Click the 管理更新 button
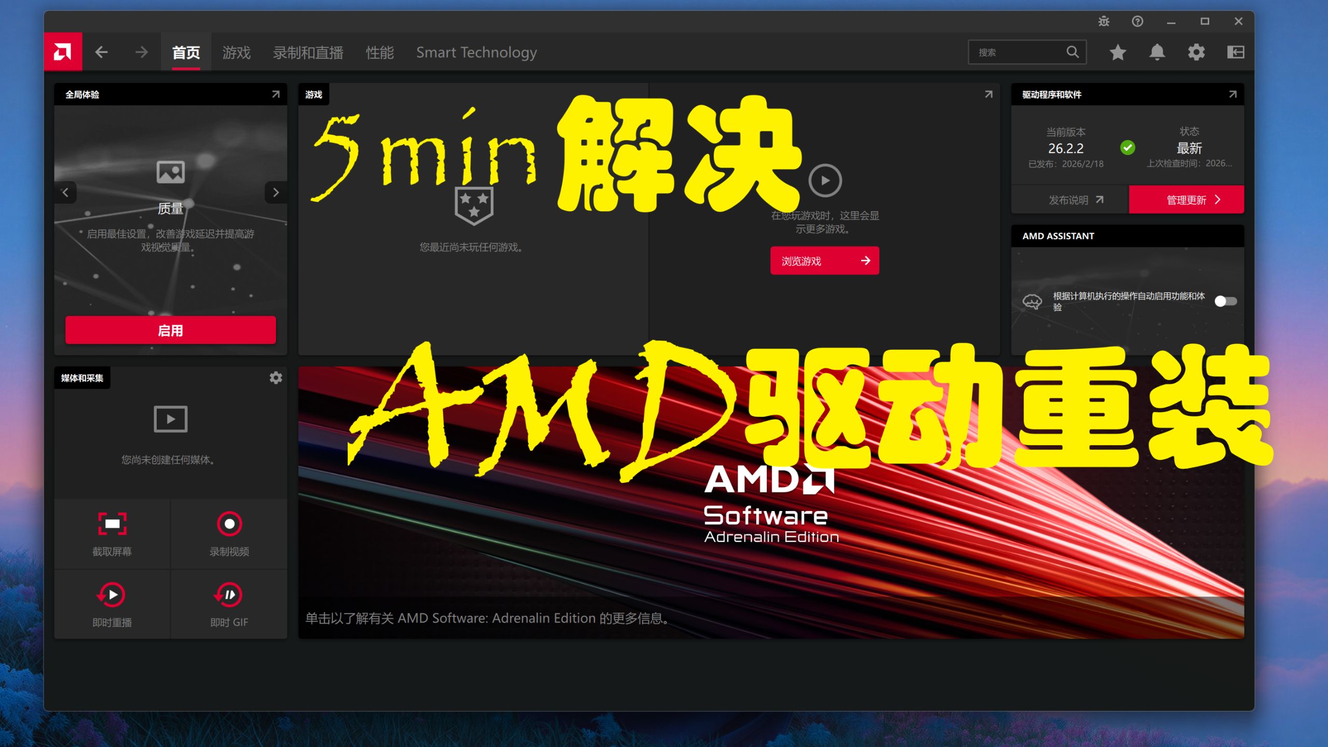This screenshot has width=1328, height=747. tap(1186, 200)
